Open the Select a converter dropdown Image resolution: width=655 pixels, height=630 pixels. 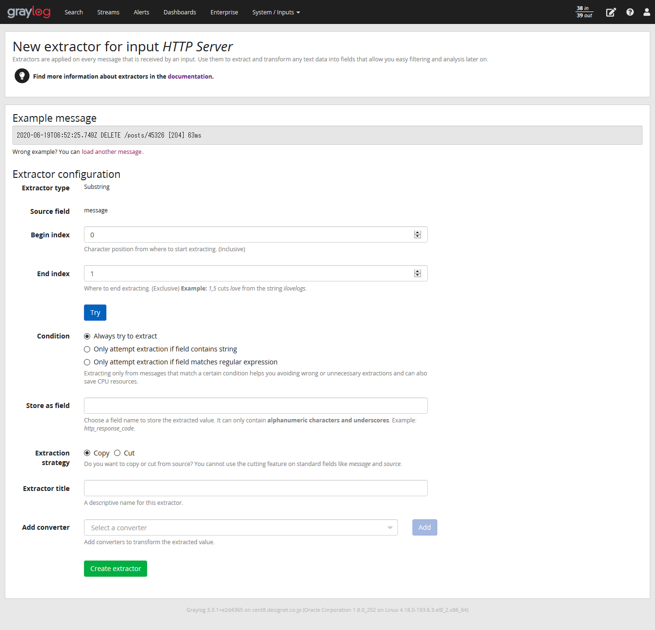[241, 527]
